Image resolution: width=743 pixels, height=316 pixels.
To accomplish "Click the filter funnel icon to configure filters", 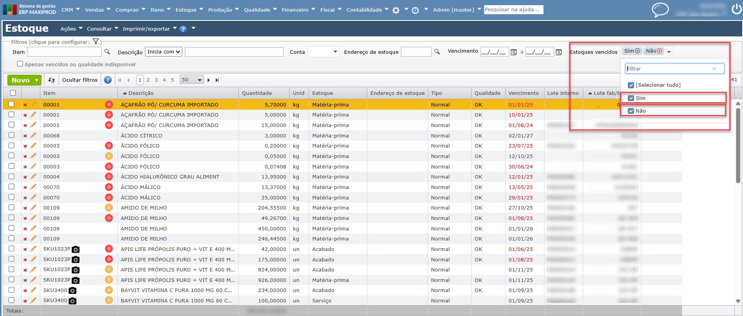I will coord(96,42).
